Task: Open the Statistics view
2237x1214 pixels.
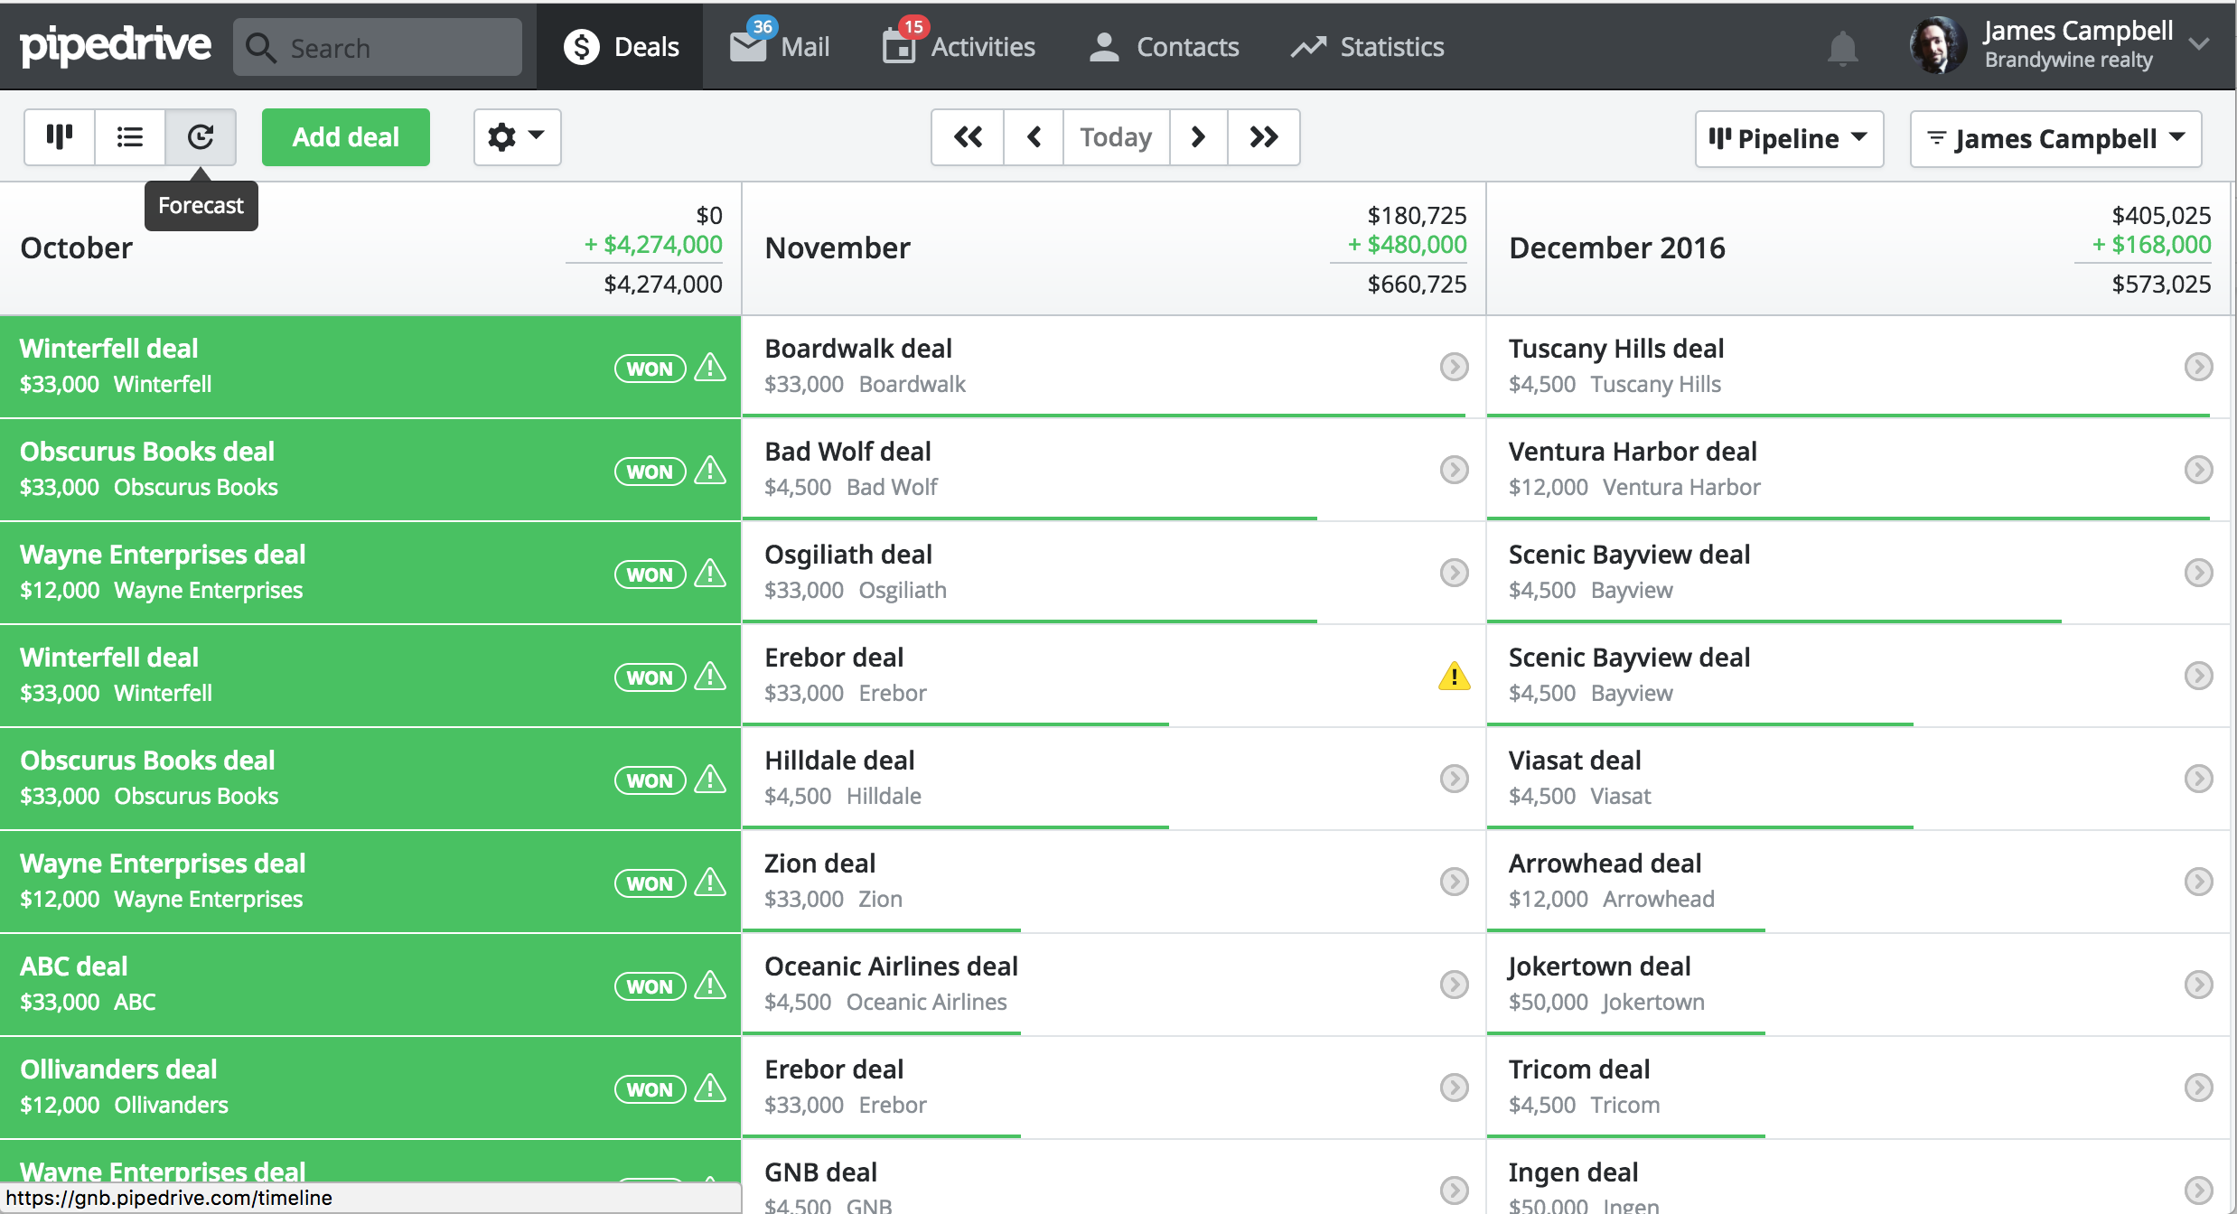Action: [x=1367, y=46]
